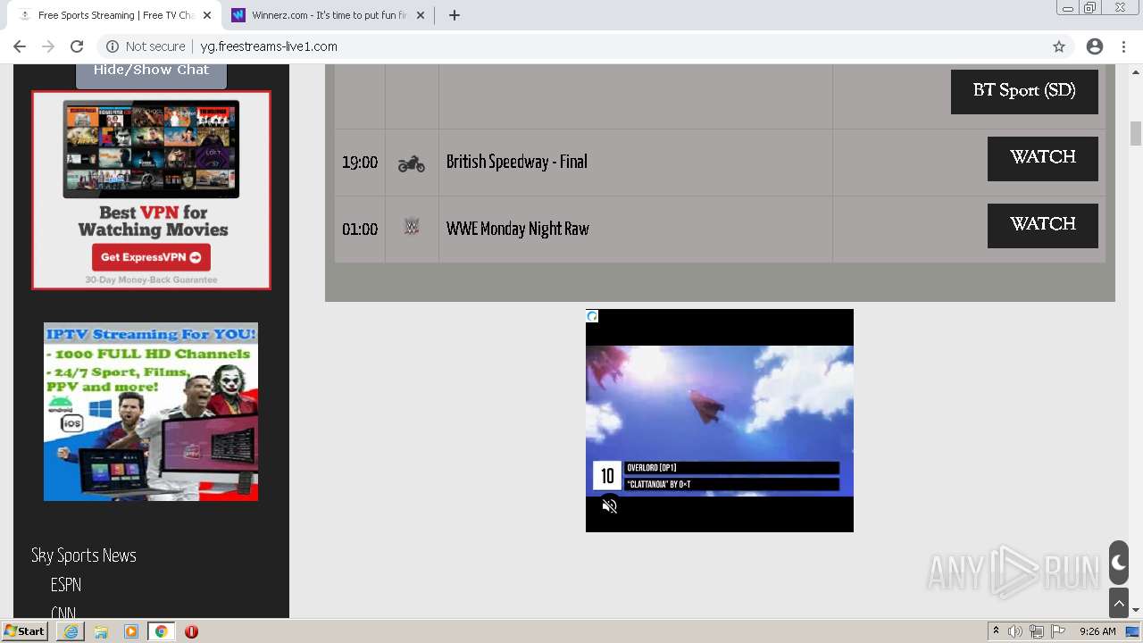1143x643 pixels.
Task: Close the Winnerz.com tab
Action: click(421, 15)
